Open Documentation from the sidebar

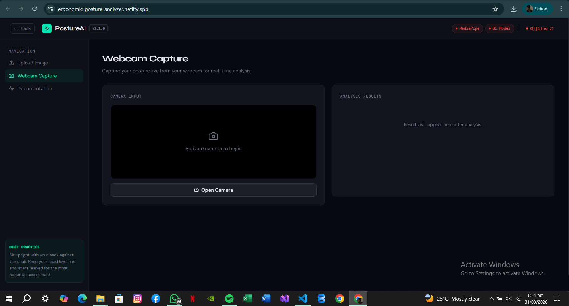(35, 89)
